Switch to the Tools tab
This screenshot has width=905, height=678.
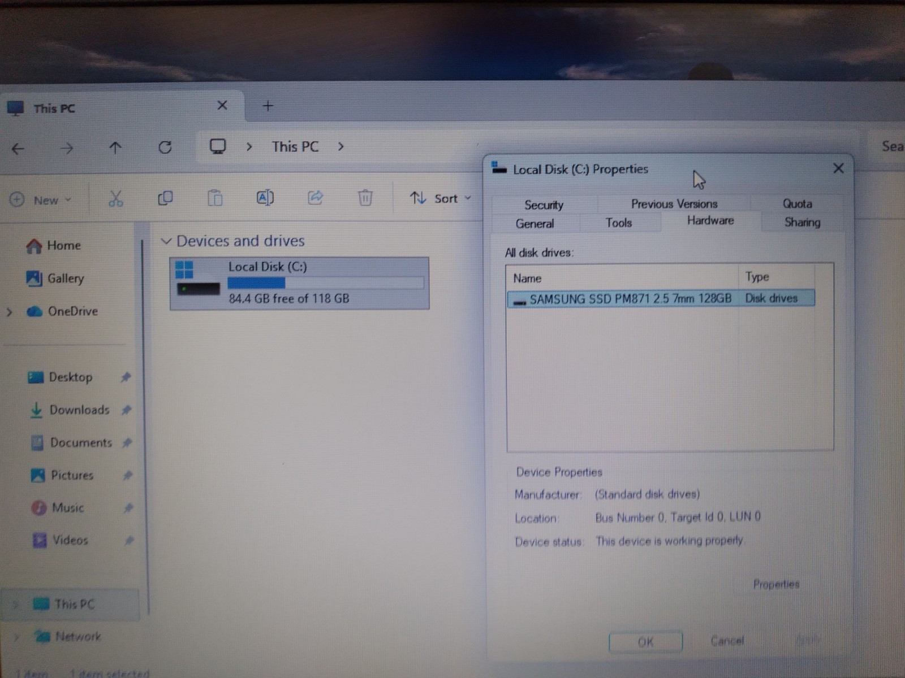619,223
